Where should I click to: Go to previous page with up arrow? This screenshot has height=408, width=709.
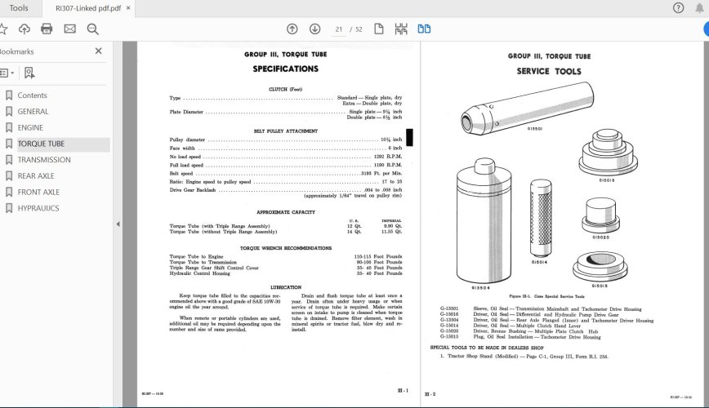tap(292, 29)
